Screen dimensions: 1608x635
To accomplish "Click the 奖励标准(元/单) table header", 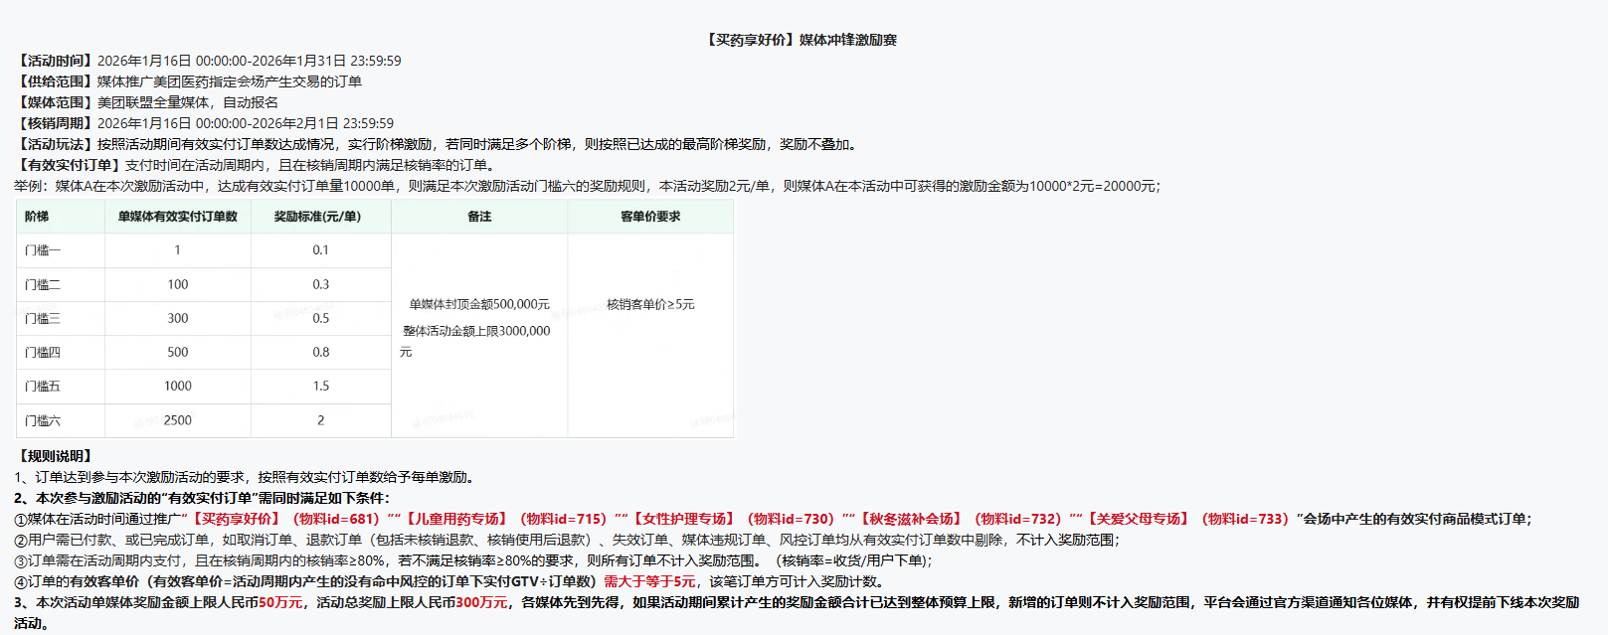I will tap(317, 217).
